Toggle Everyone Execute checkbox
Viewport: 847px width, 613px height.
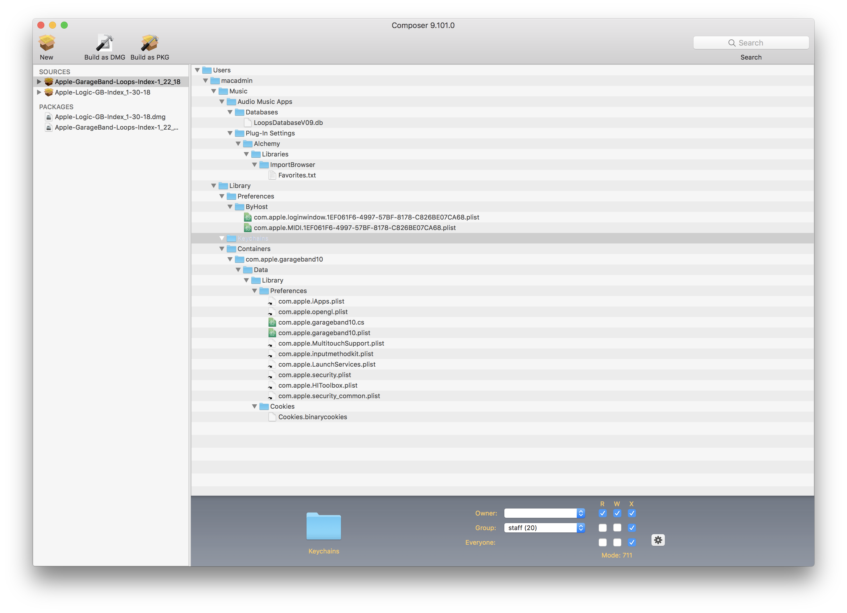pyautogui.click(x=631, y=542)
